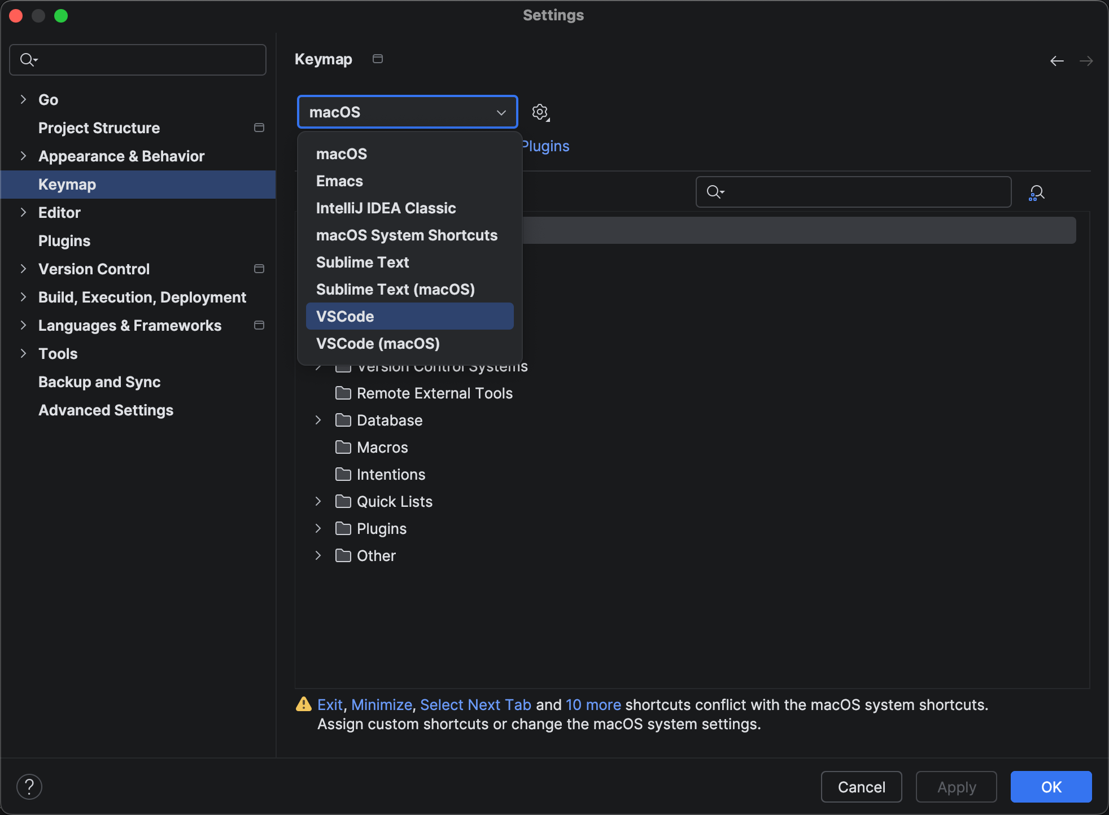Select the Emacs keymap option
1109x815 pixels.
coord(339,181)
